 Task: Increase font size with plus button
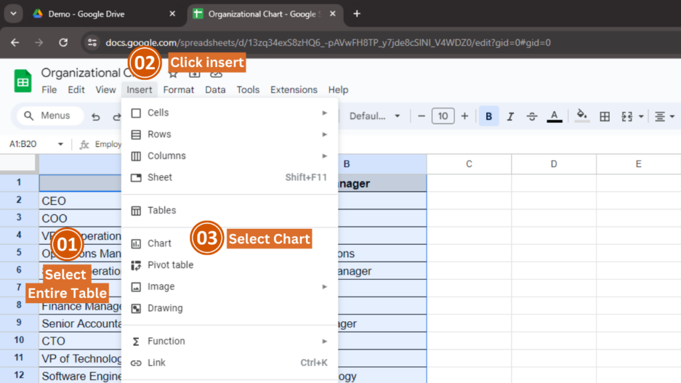(x=464, y=116)
